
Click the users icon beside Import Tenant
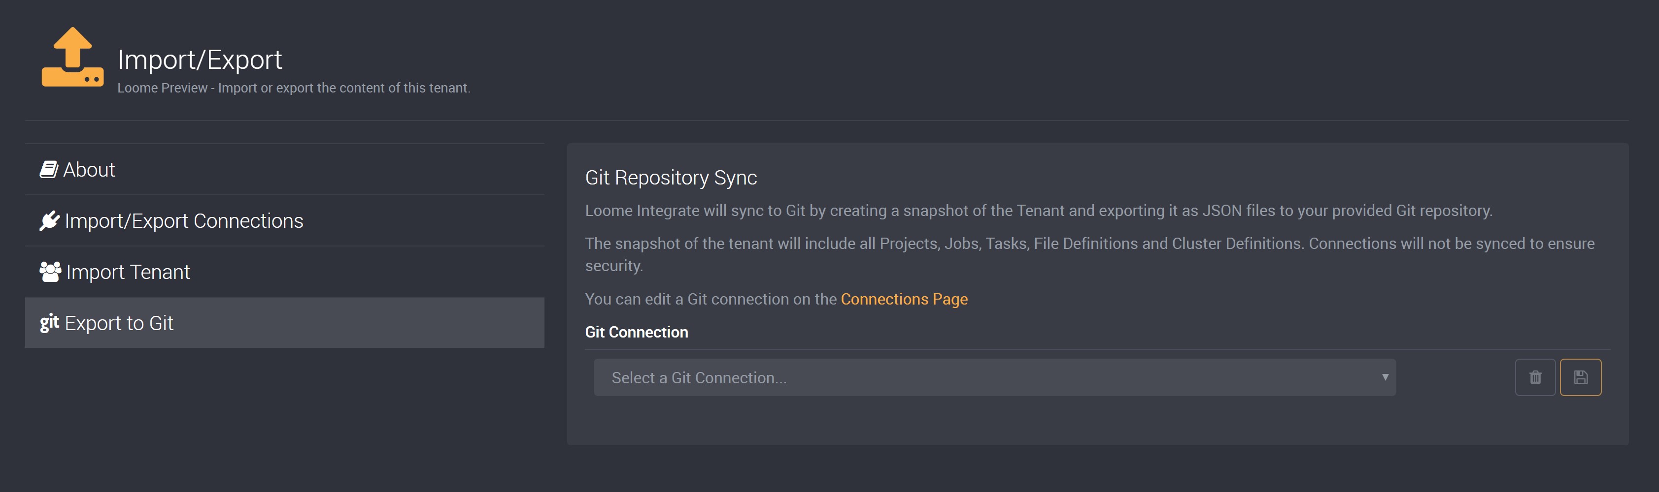click(x=50, y=272)
